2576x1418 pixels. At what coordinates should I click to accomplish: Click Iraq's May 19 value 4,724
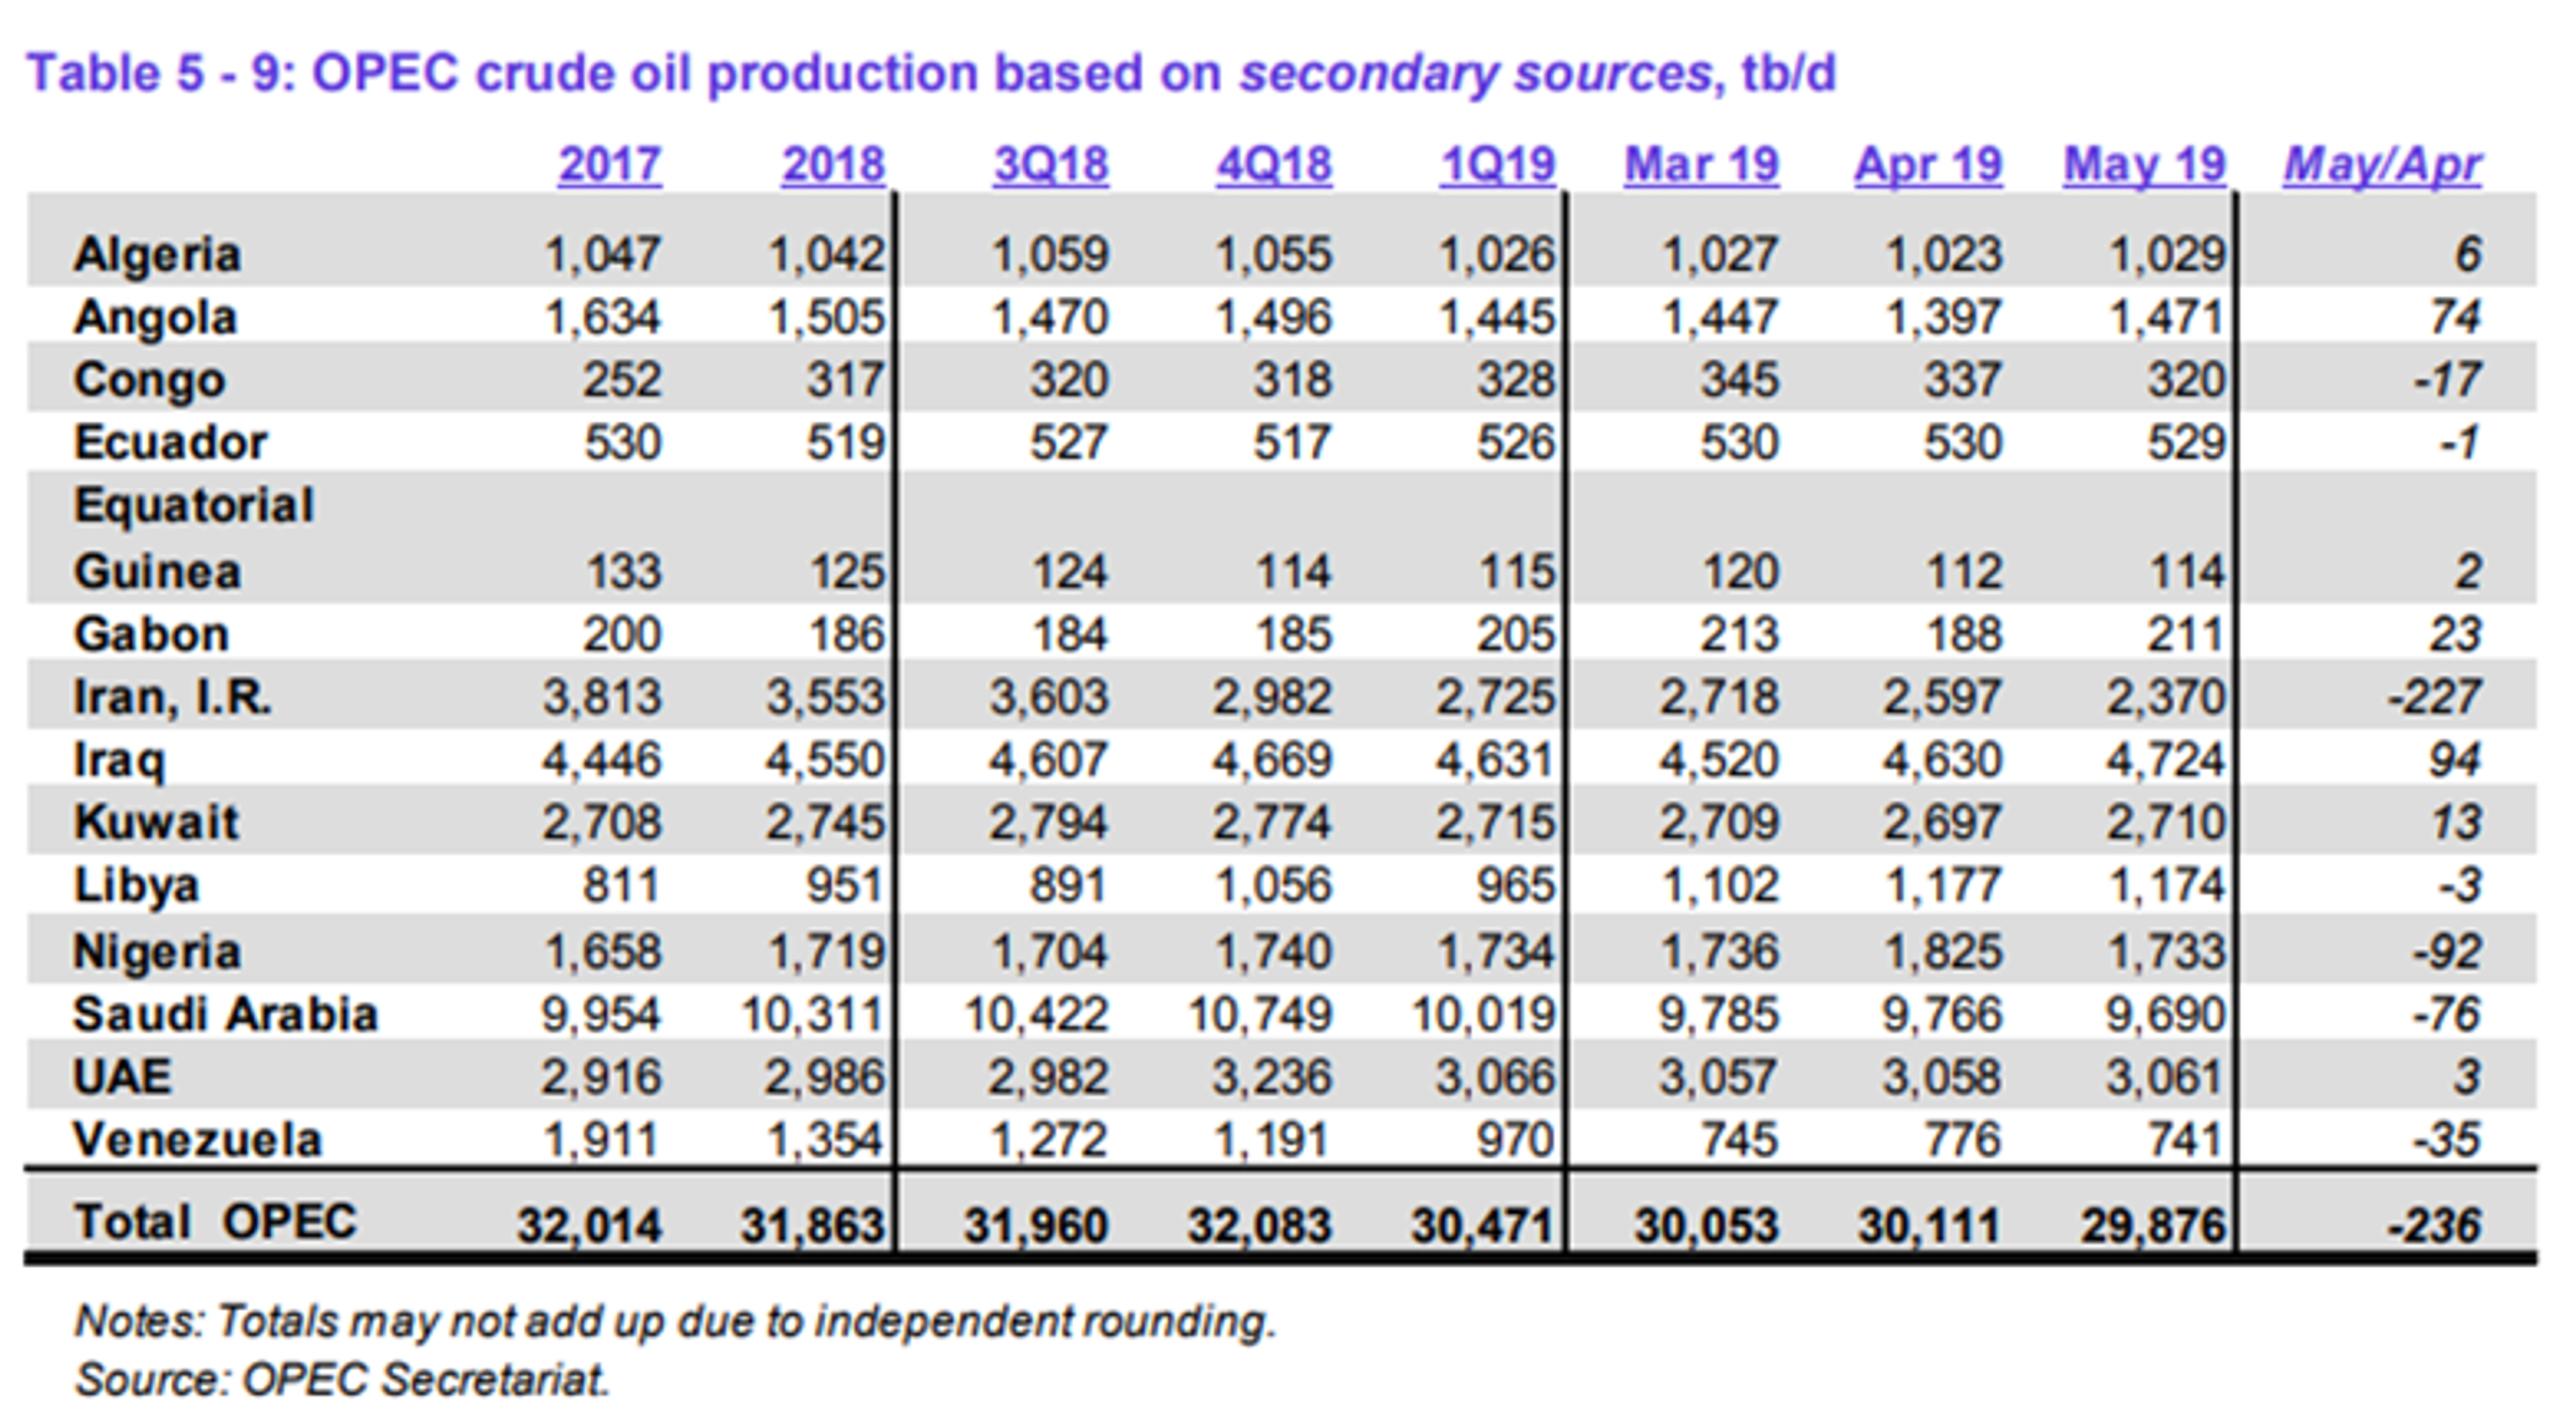click(x=2166, y=761)
